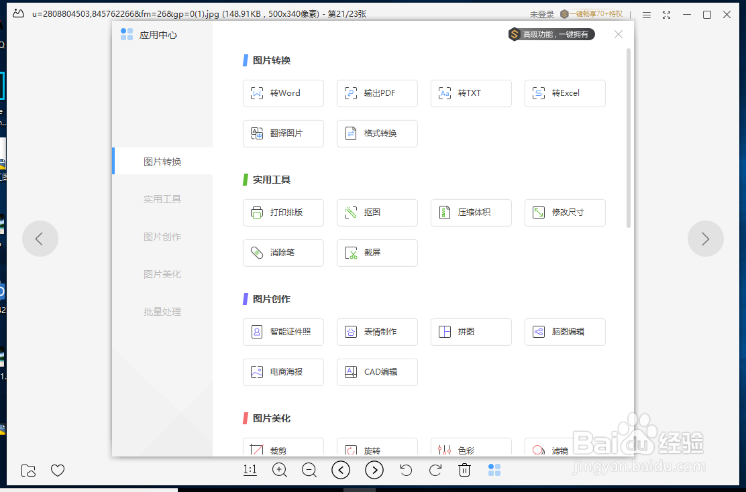
Task: Open the 翻译图片 tool
Action: [283, 133]
